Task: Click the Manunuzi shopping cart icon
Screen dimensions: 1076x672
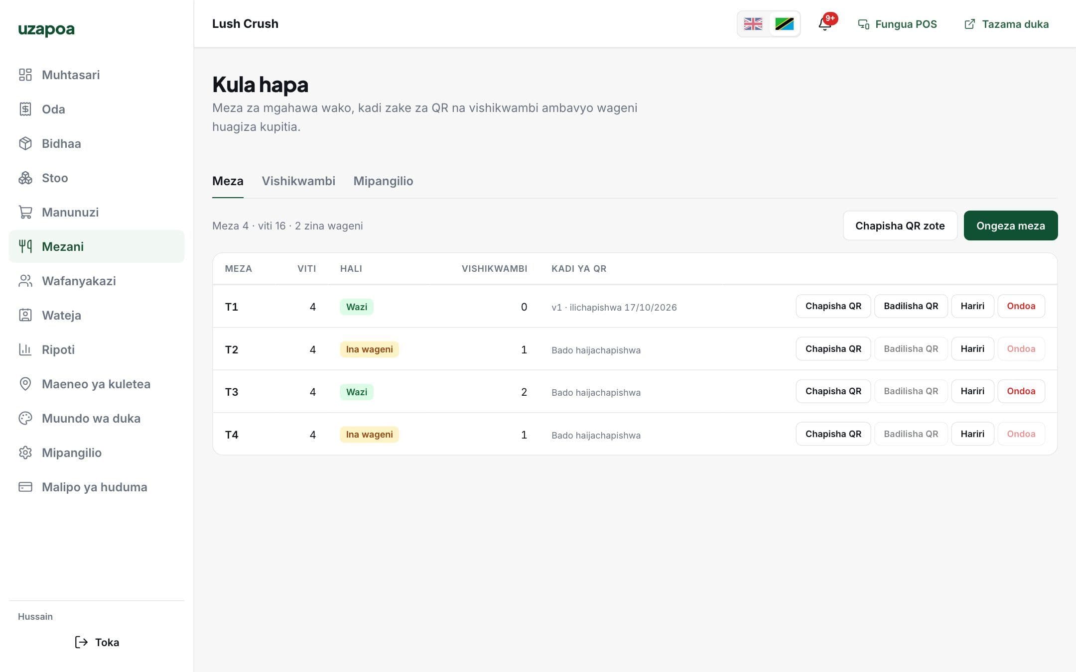Action: point(25,212)
